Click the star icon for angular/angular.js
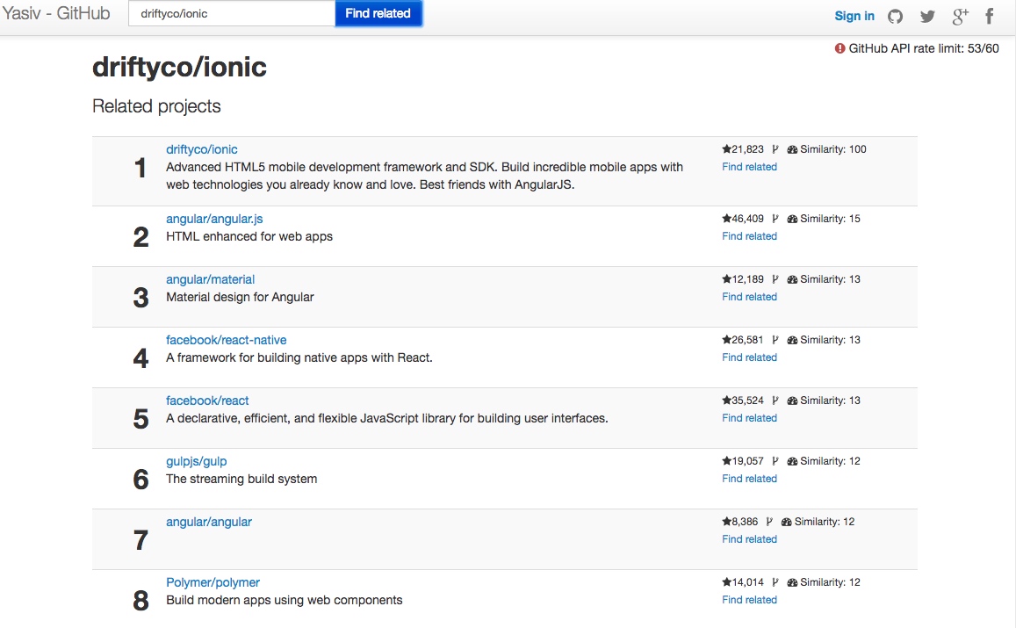Viewport: 1016px width, 628px height. [726, 219]
